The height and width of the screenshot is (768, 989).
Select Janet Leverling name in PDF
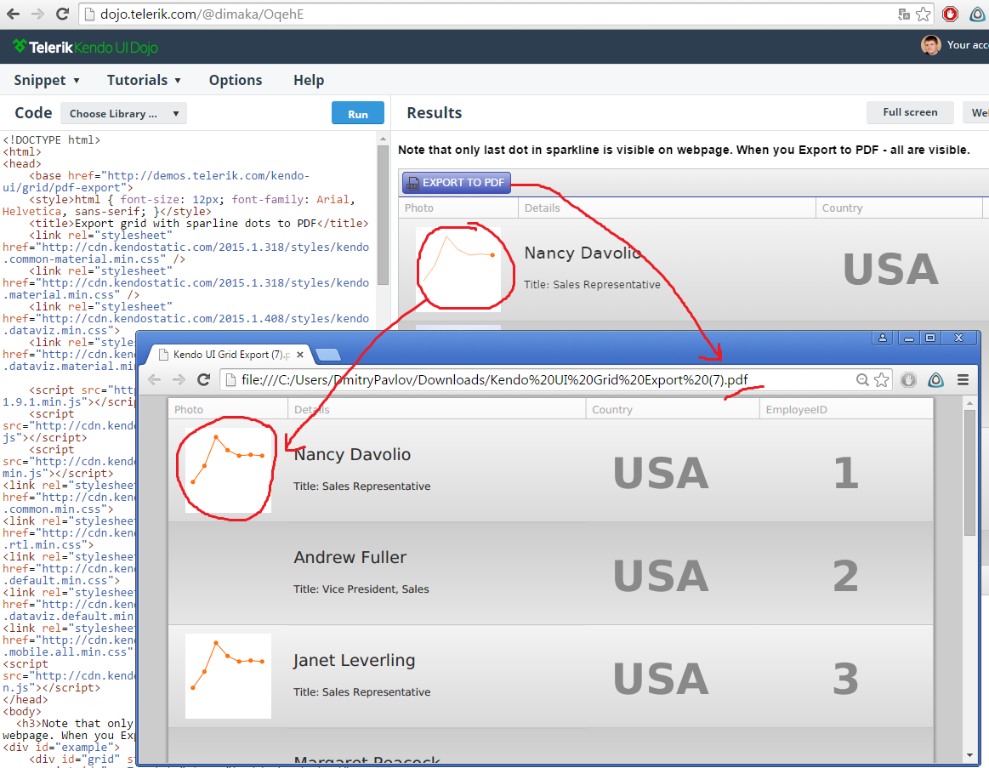[x=354, y=660]
